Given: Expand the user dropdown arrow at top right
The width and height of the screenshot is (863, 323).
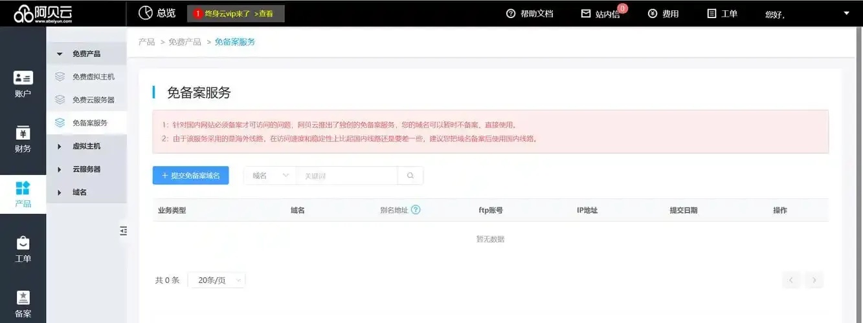Looking at the screenshot, I should (x=847, y=14).
